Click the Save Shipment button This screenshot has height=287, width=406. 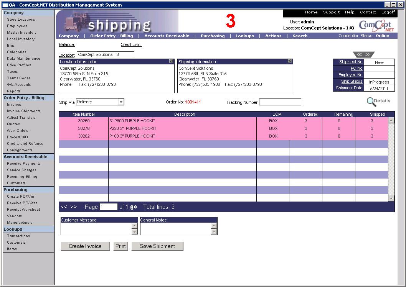click(157, 246)
